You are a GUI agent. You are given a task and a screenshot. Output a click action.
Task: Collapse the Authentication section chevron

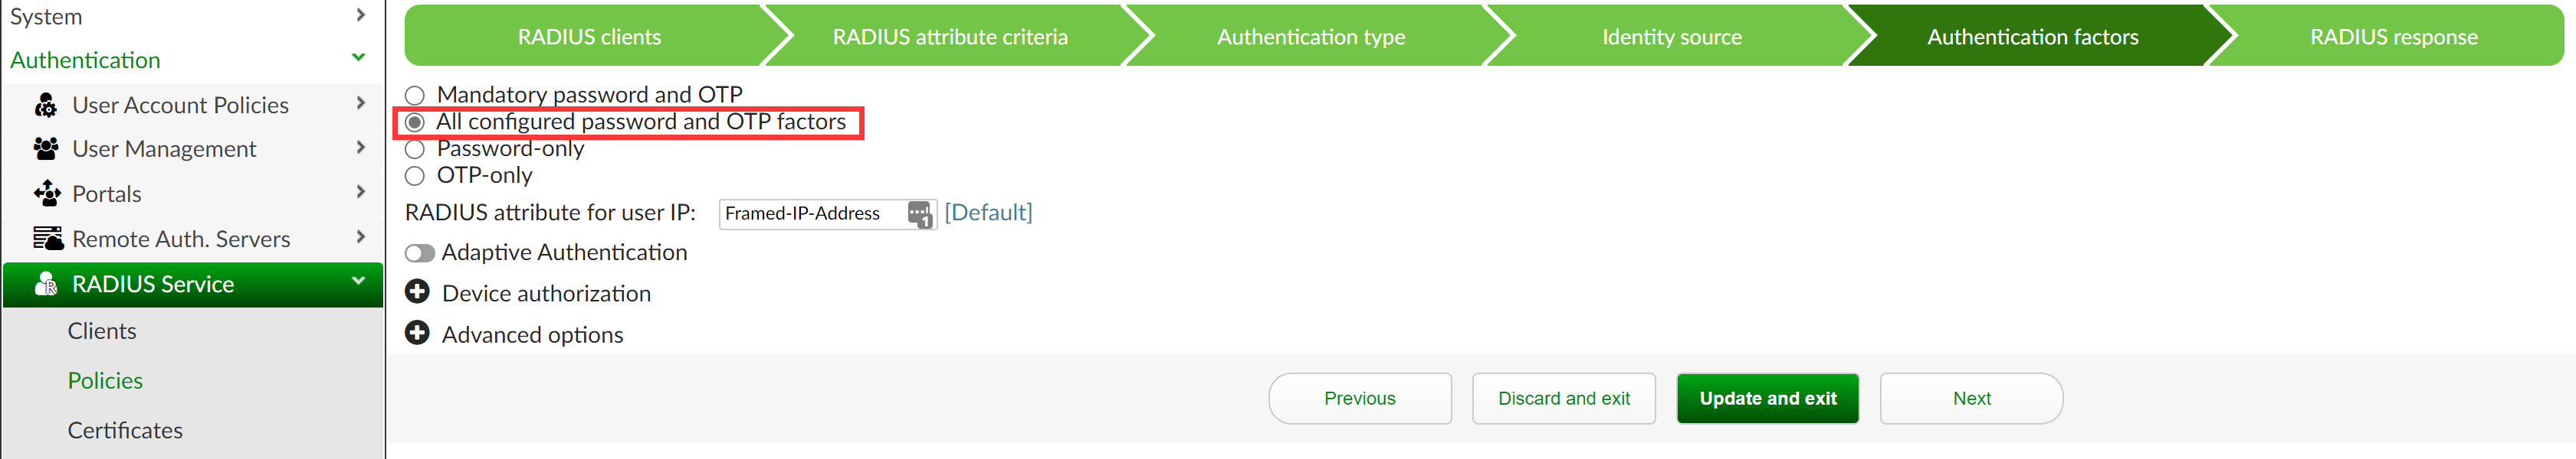(x=359, y=59)
